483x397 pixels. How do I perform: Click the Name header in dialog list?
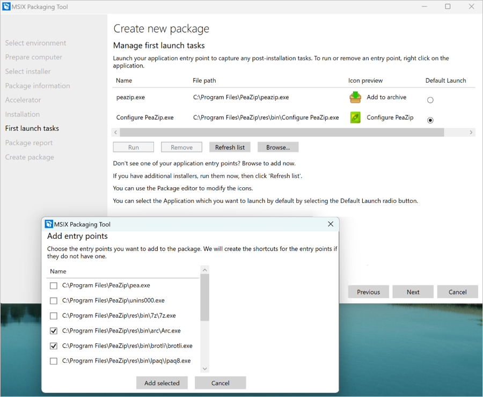point(58,271)
